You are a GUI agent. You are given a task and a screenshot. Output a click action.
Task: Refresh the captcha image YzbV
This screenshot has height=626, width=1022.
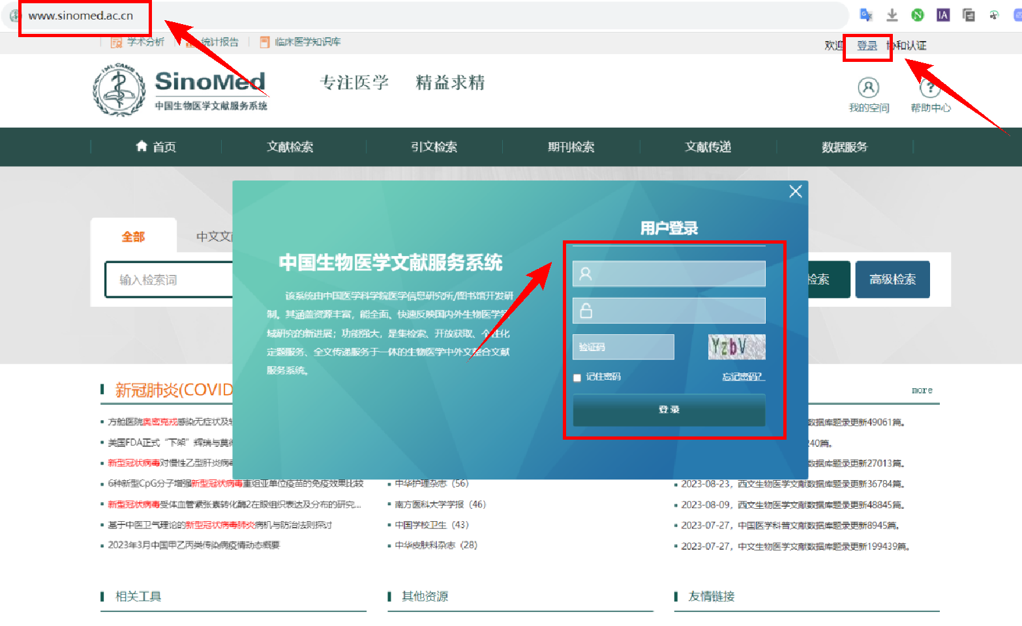pyautogui.click(x=736, y=347)
